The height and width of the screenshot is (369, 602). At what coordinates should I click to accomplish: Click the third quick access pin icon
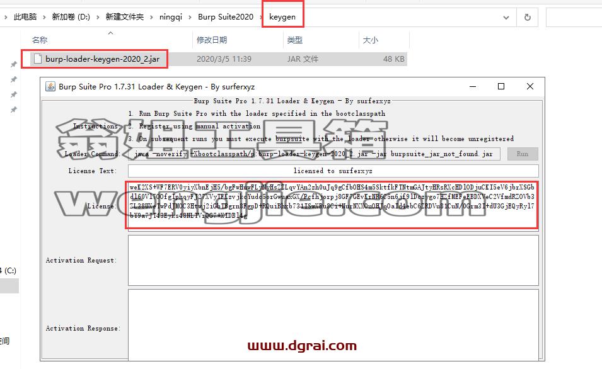(x=14, y=94)
